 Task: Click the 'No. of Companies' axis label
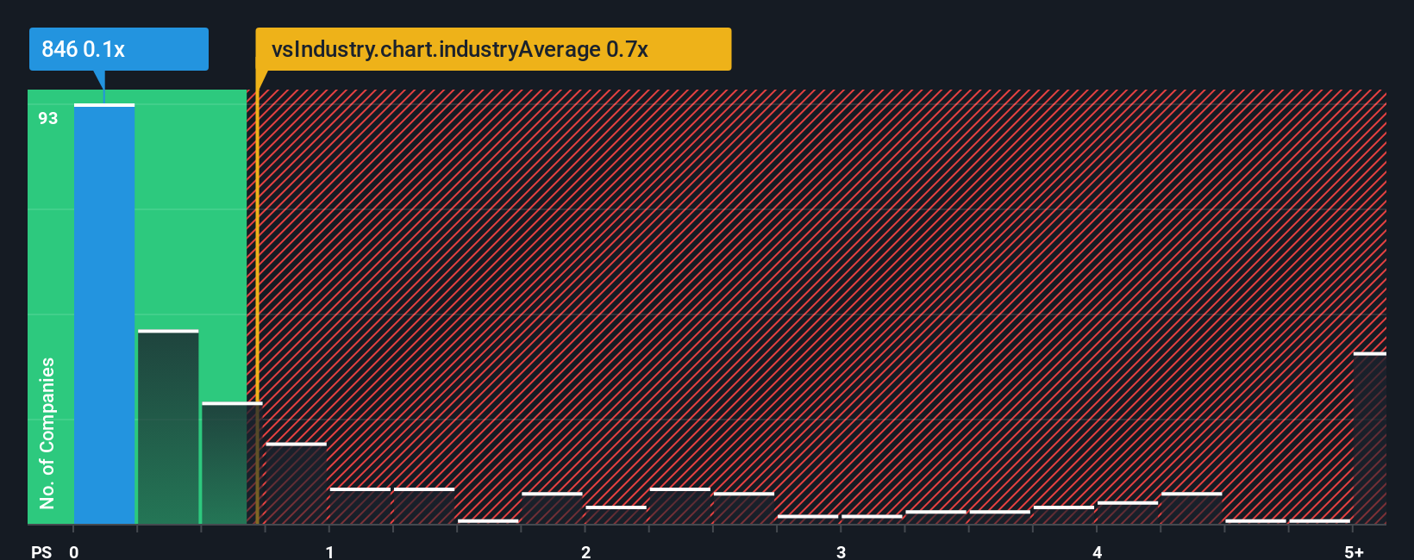(47, 432)
